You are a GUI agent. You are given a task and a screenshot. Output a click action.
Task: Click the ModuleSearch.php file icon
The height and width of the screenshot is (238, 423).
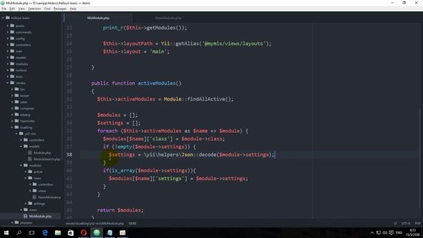[30, 159]
